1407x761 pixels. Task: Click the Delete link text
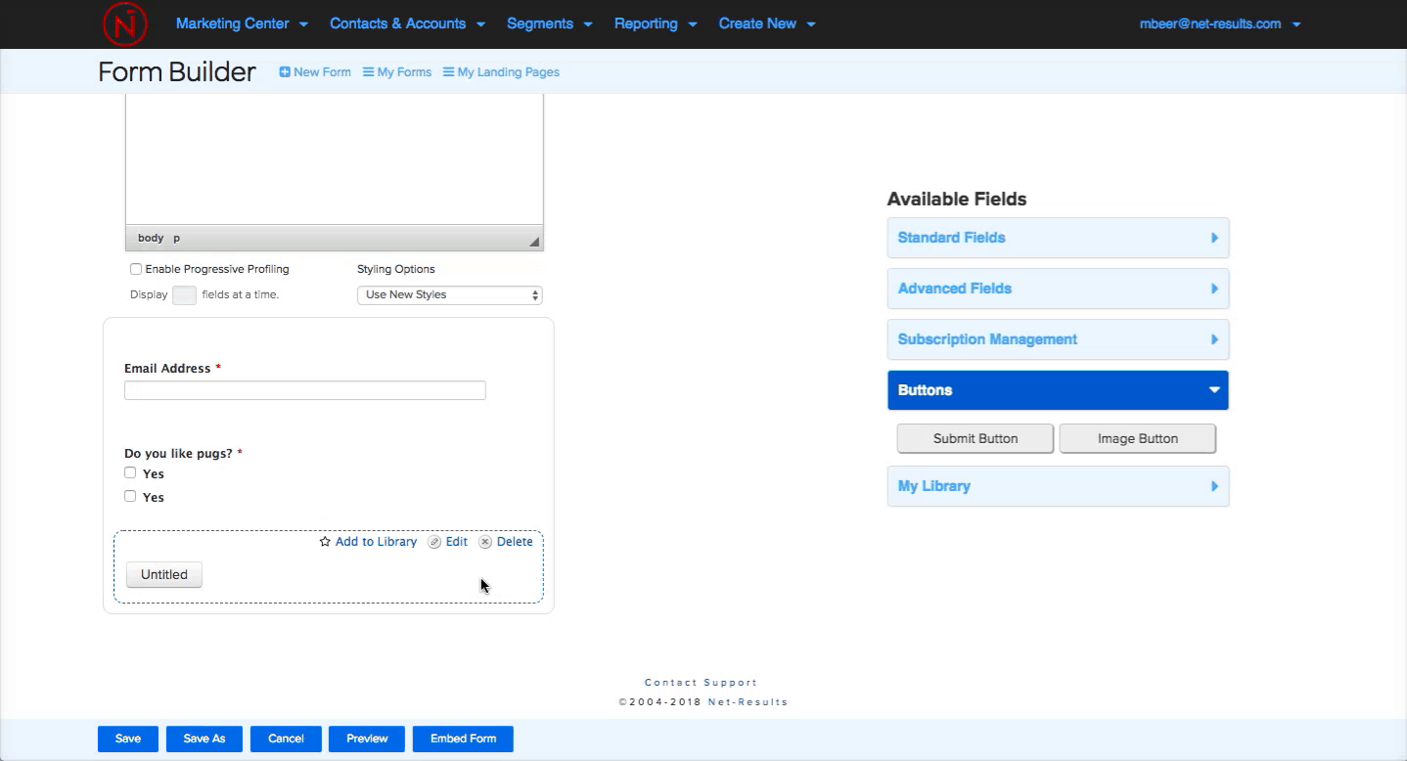coord(515,542)
